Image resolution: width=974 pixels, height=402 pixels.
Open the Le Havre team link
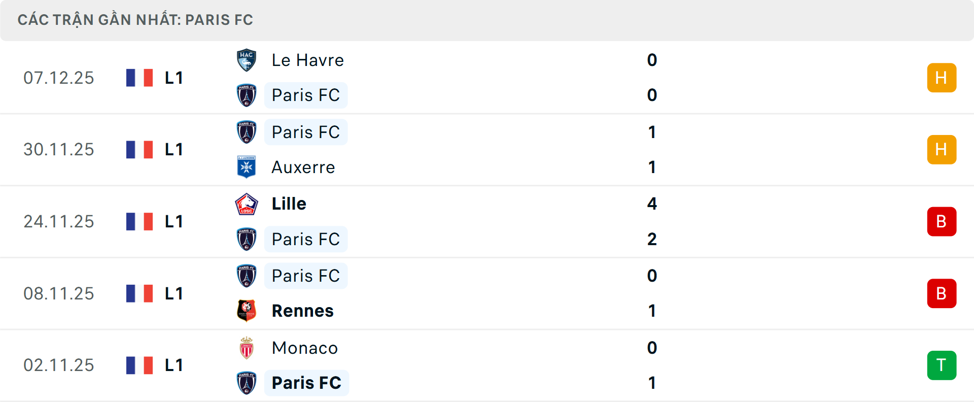click(307, 60)
